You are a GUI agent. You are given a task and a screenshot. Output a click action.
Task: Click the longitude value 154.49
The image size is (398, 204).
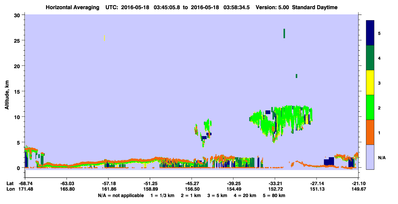click(233, 189)
